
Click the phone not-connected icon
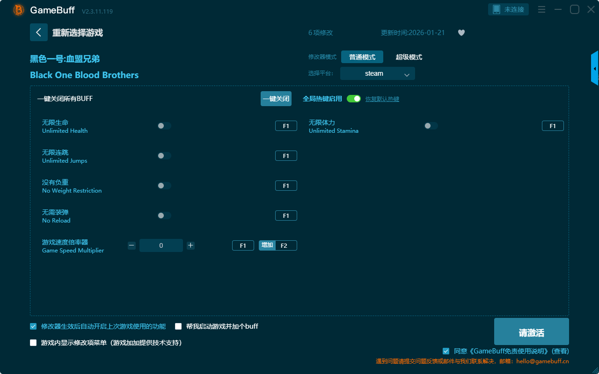click(x=497, y=9)
